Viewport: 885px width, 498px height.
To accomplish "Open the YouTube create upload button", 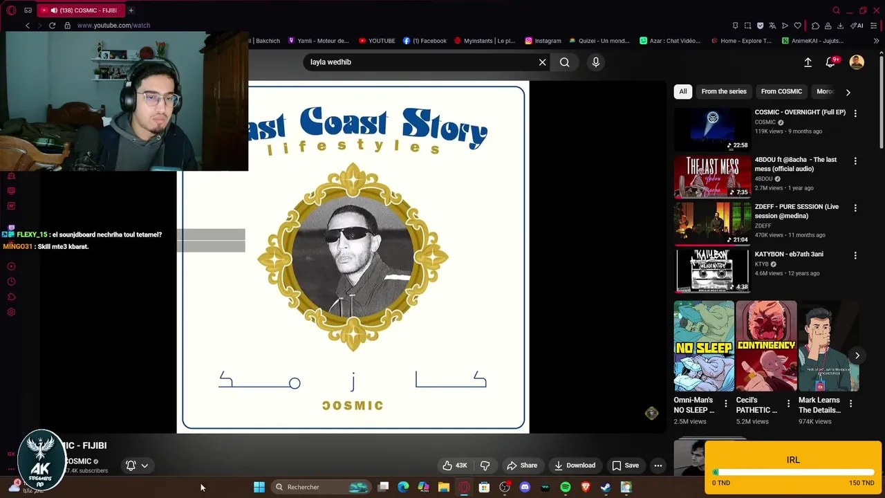I will coord(808,62).
